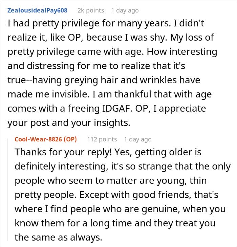Click the line starting 'I had pretty privilege'
The height and width of the screenshot is (247, 237).
tap(106, 23)
